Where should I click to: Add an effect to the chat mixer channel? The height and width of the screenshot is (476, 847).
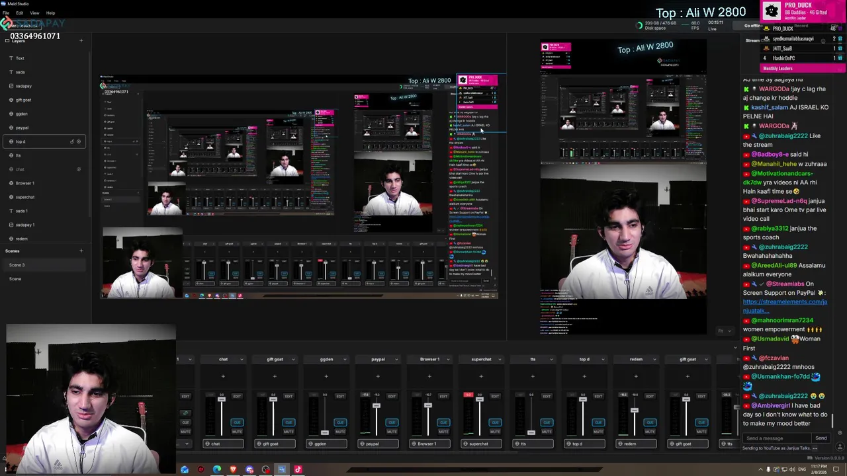click(x=223, y=376)
